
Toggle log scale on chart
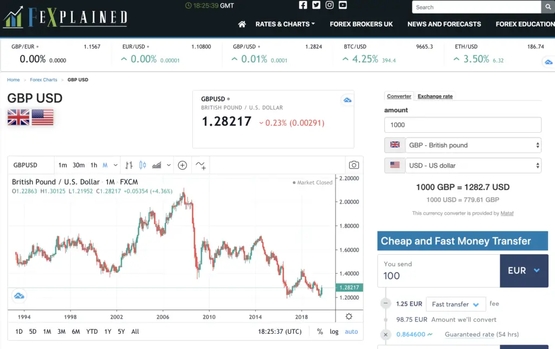click(x=334, y=332)
